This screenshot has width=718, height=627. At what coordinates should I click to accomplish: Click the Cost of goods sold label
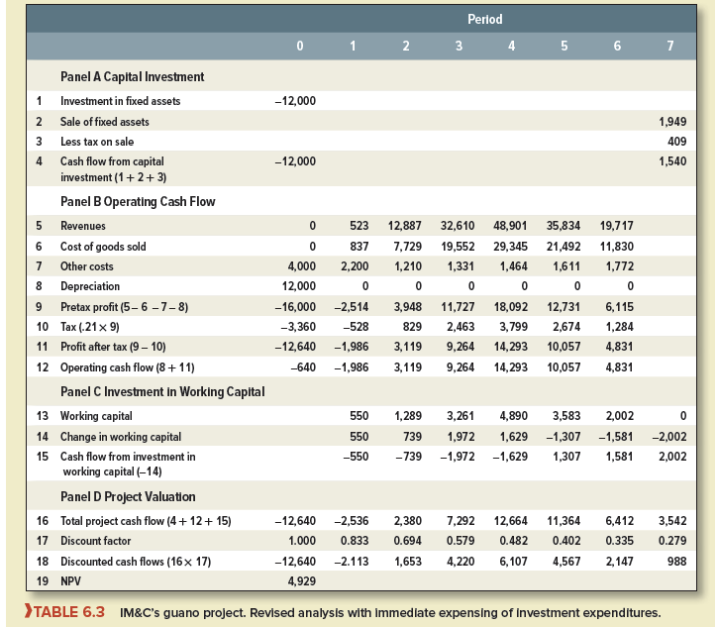[103, 247]
